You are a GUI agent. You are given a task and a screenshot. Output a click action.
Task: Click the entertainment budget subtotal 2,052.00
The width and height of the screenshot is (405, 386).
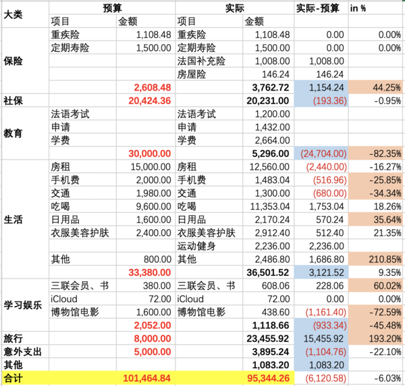[146, 325]
